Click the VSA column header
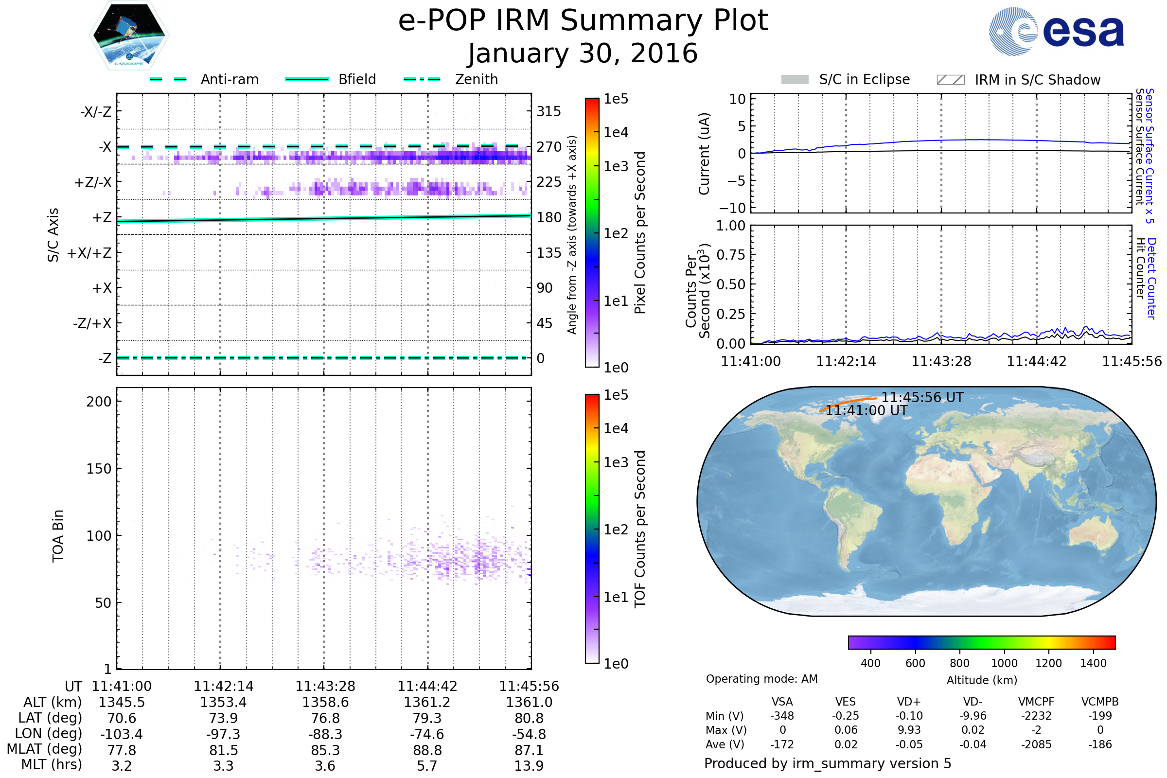The image size is (1167, 778). (782, 702)
